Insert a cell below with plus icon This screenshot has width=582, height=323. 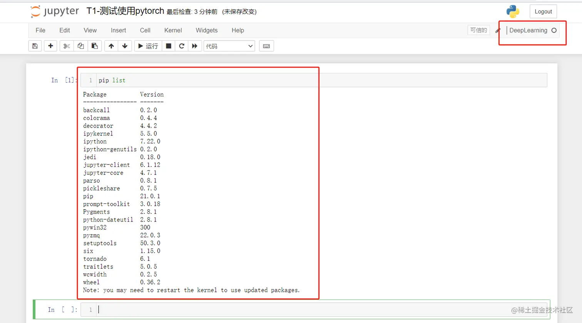pos(50,46)
